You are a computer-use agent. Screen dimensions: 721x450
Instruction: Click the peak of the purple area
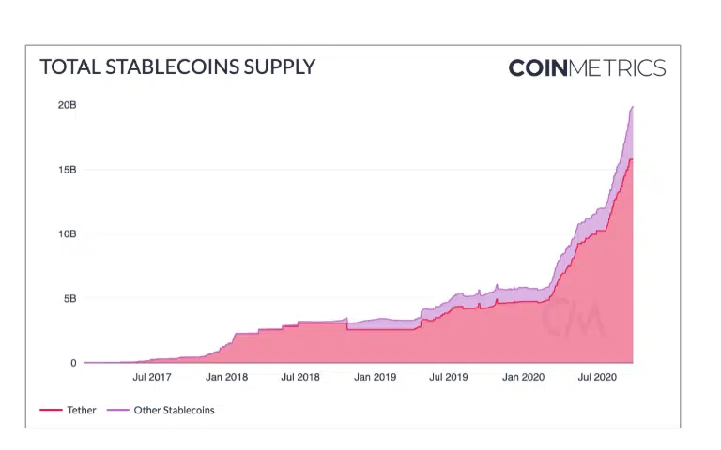click(x=632, y=108)
